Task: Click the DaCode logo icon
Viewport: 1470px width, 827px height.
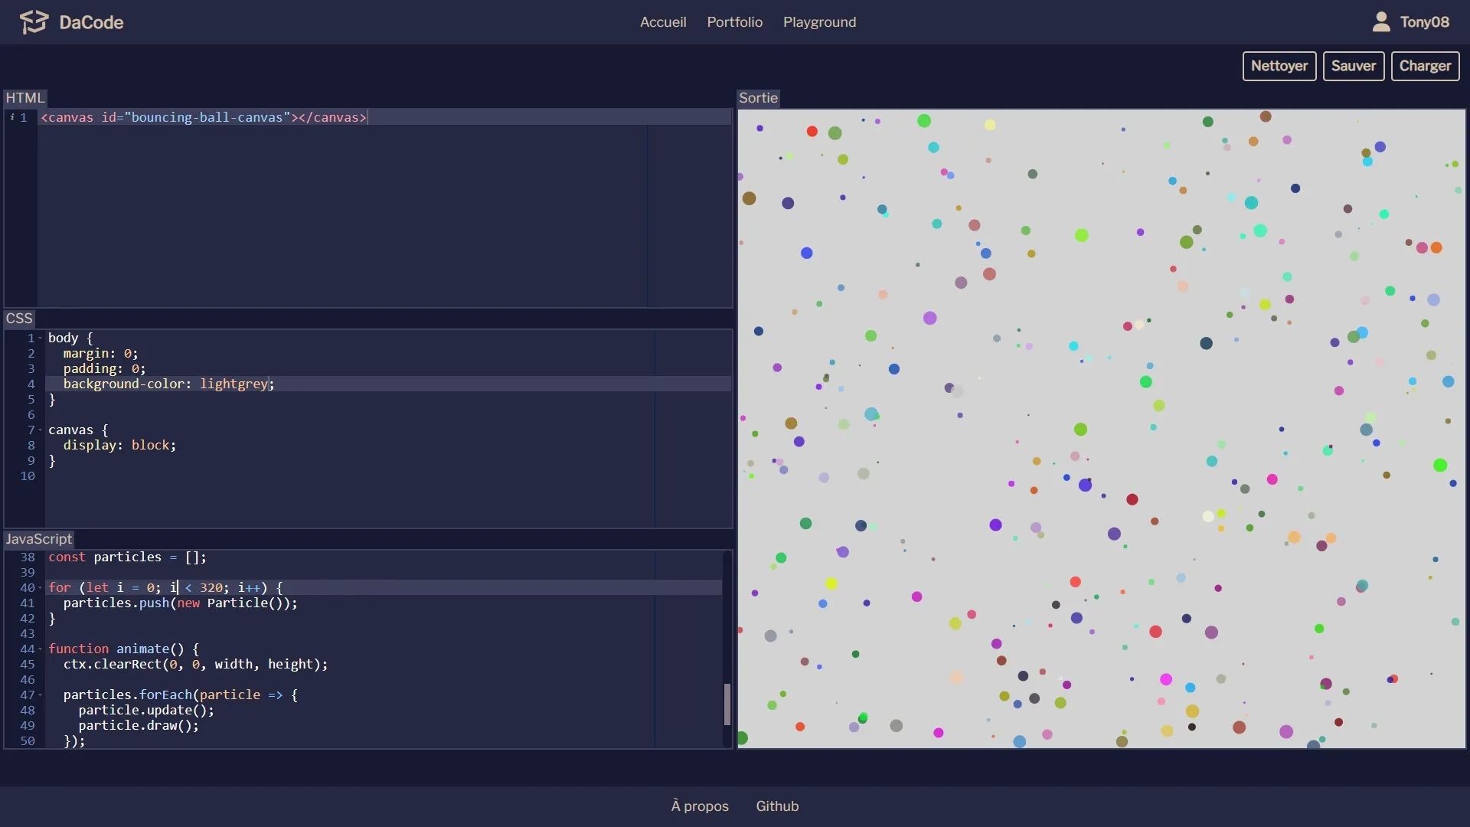Action: coord(34,22)
